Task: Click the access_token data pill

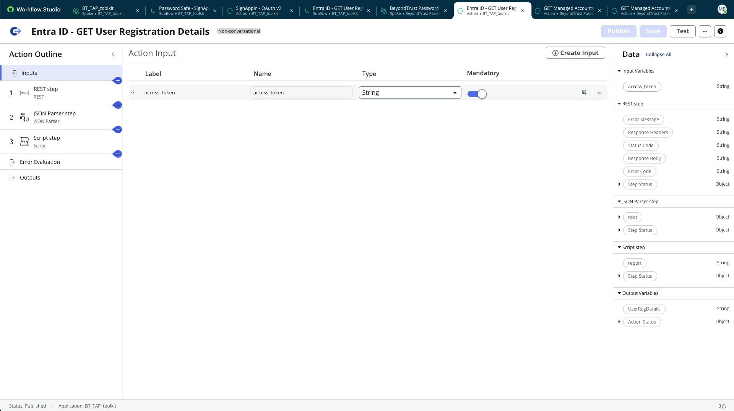Action: click(642, 87)
